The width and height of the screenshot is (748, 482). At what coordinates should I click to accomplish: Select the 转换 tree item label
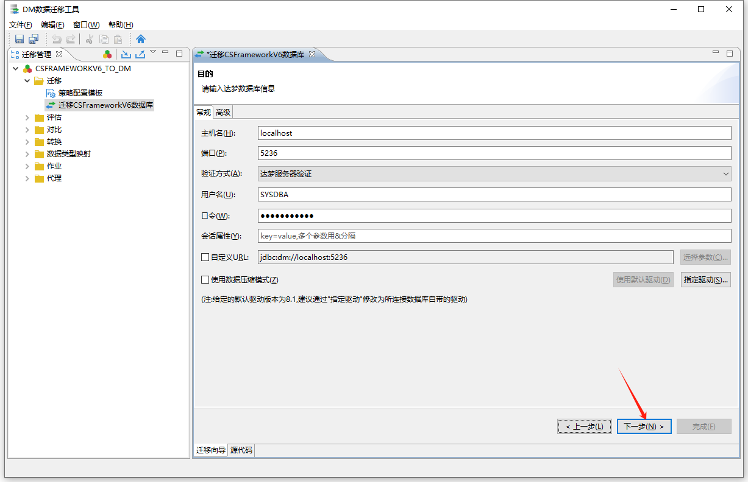pos(54,142)
